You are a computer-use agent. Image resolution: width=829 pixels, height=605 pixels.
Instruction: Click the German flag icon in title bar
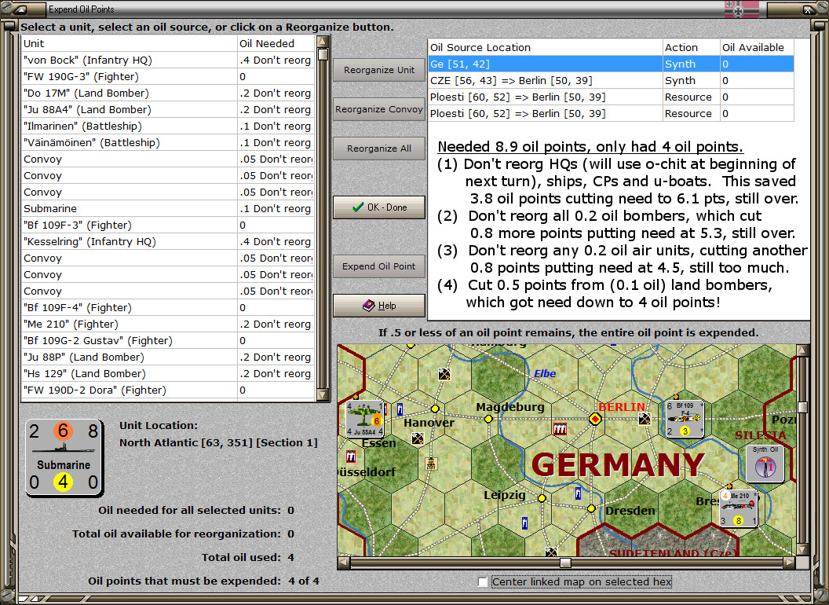[x=741, y=9]
